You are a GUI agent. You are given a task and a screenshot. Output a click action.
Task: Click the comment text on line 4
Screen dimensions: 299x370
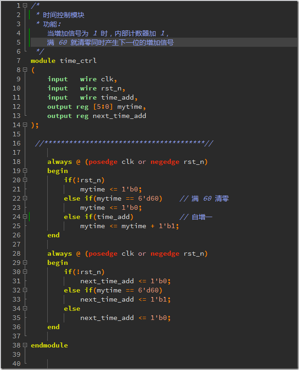click(108, 33)
